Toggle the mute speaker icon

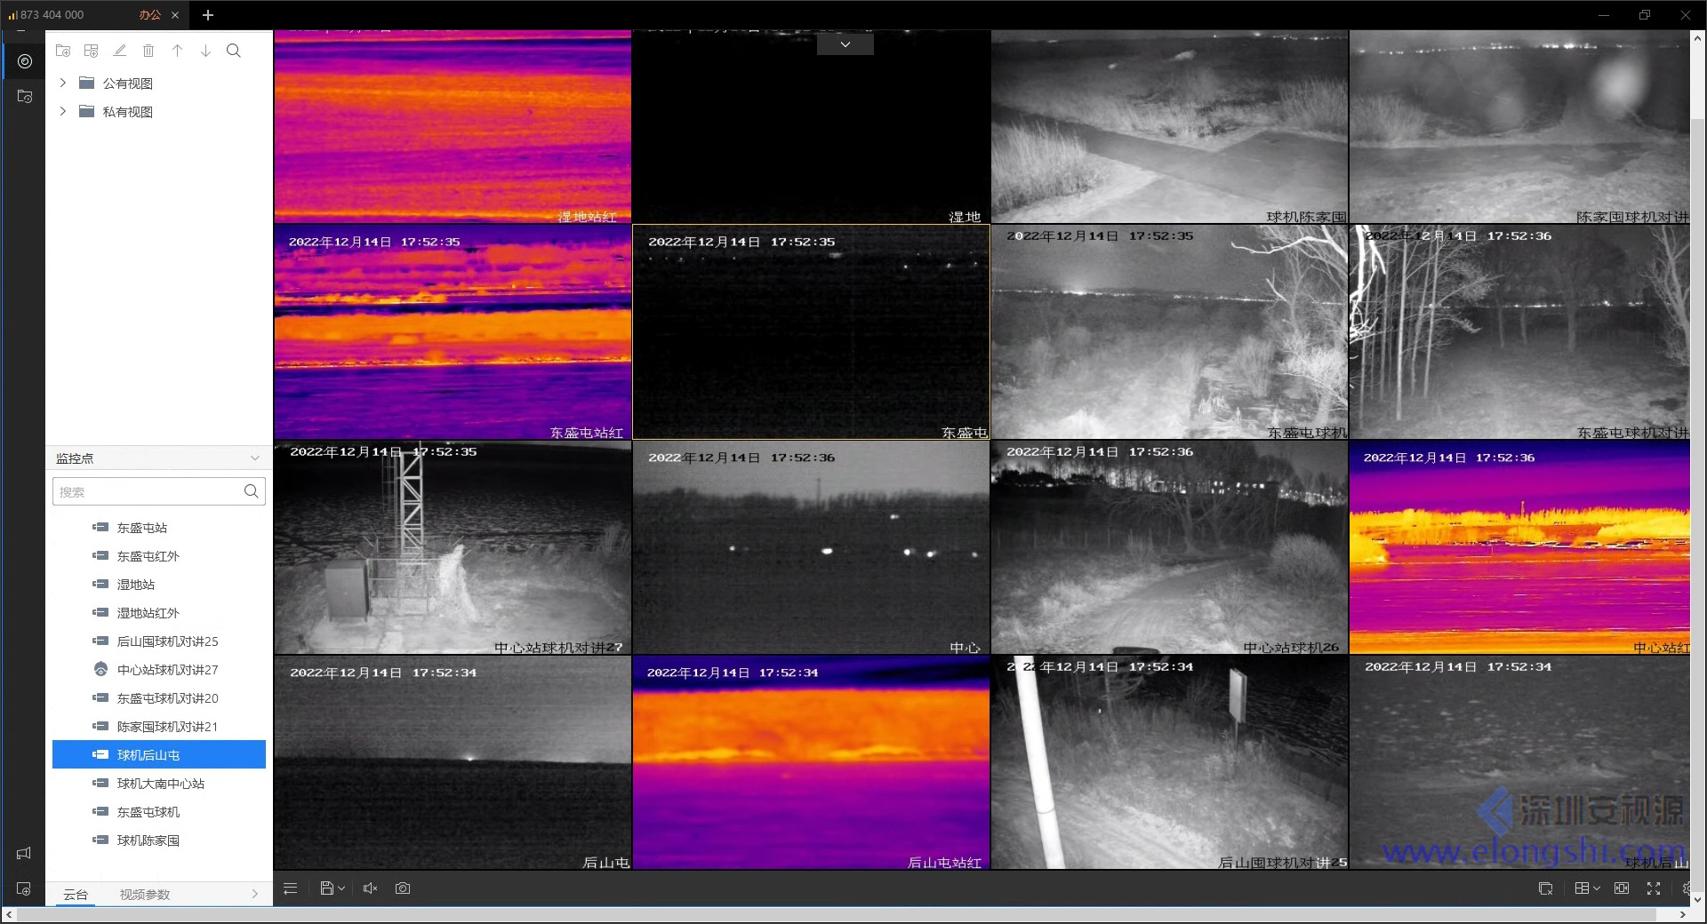point(371,888)
